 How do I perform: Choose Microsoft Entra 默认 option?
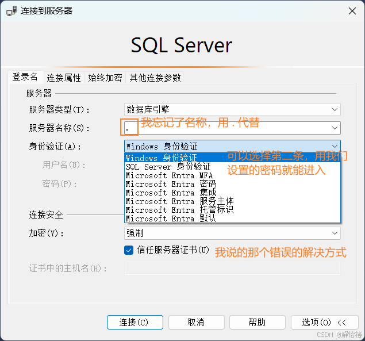[x=232, y=219]
